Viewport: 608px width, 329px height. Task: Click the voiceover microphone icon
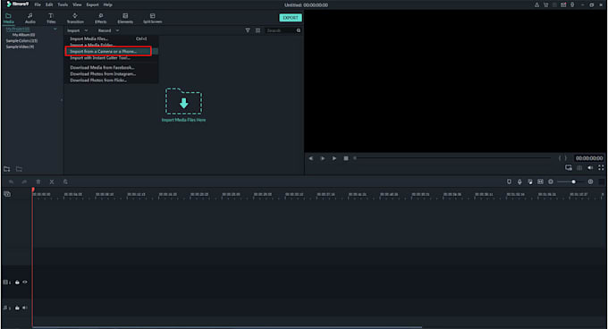point(519,181)
